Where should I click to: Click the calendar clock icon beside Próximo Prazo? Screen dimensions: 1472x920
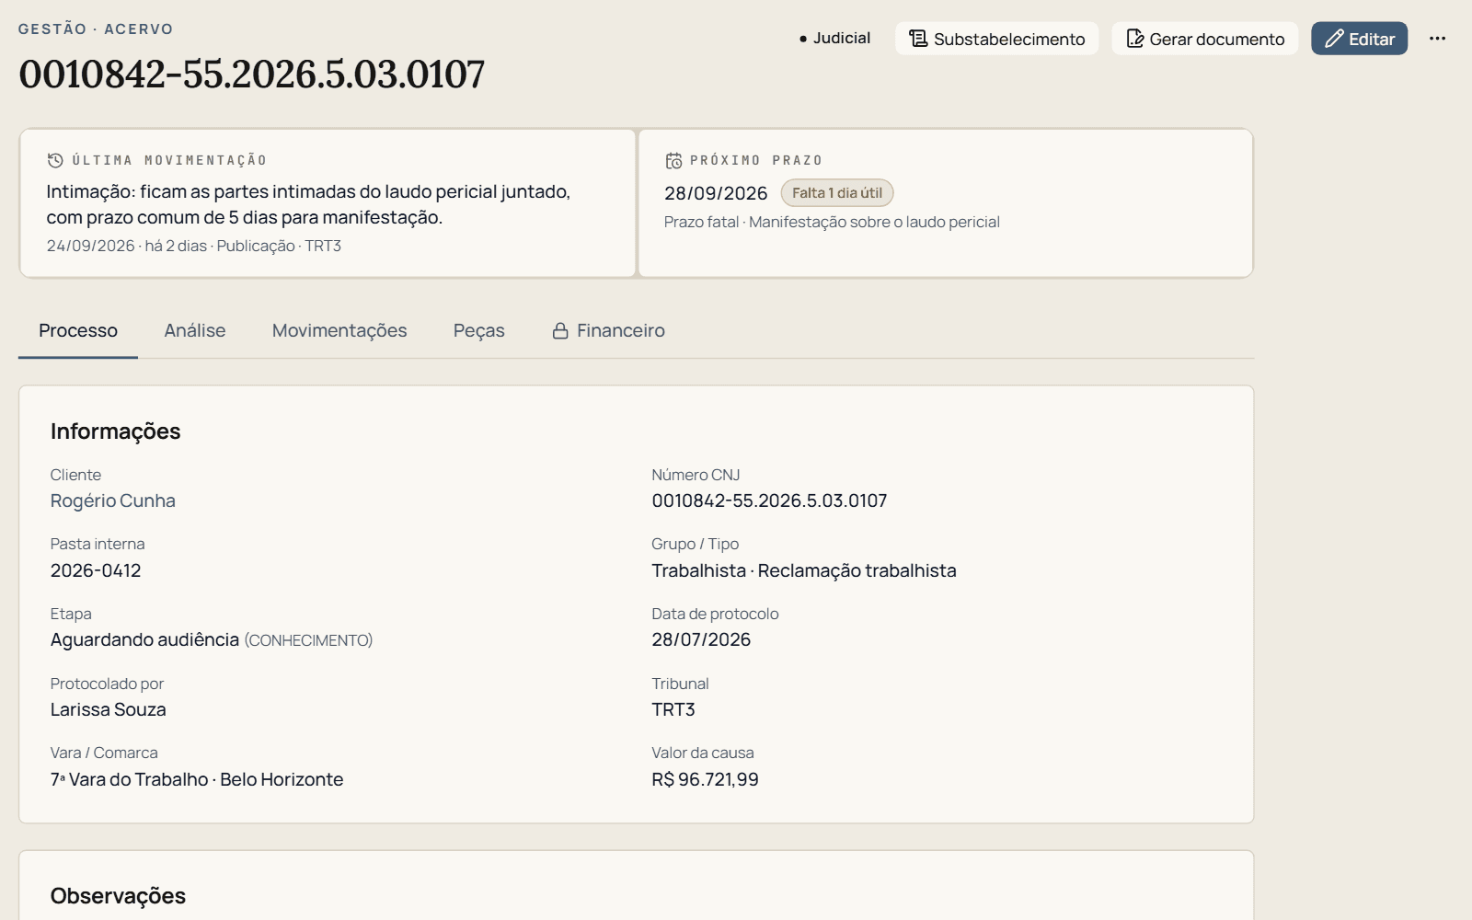[673, 160]
